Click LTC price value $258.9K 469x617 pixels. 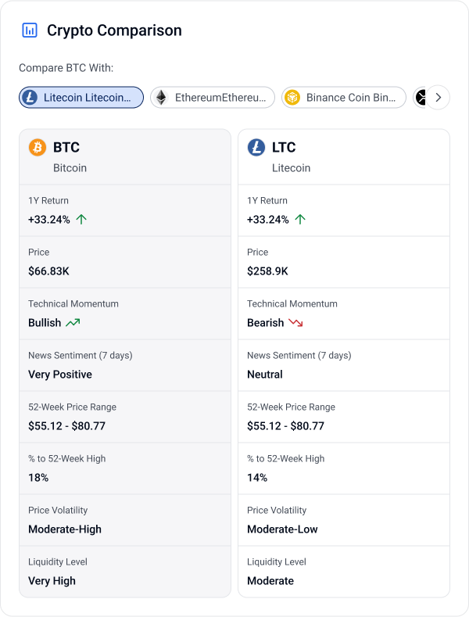point(267,271)
